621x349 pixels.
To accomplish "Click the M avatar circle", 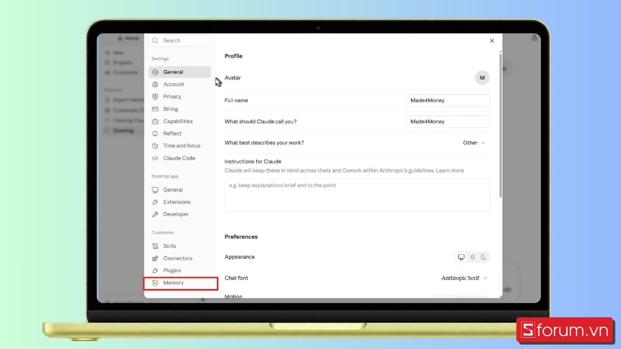I will click(x=482, y=78).
